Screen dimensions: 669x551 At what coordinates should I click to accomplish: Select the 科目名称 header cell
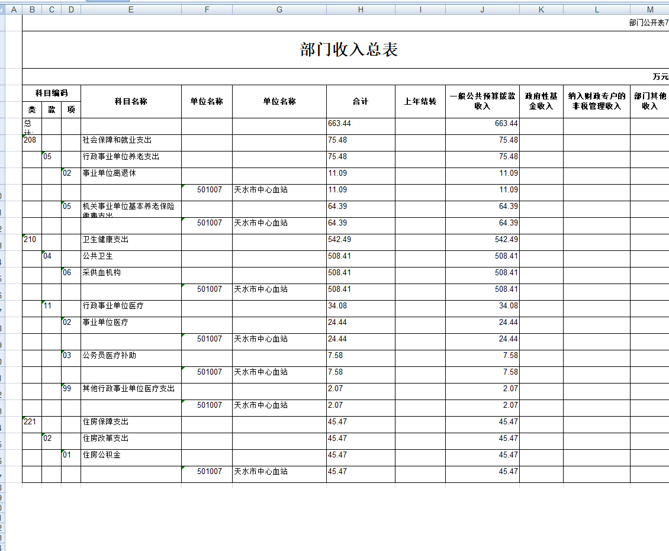pyautogui.click(x=131, y=101)
